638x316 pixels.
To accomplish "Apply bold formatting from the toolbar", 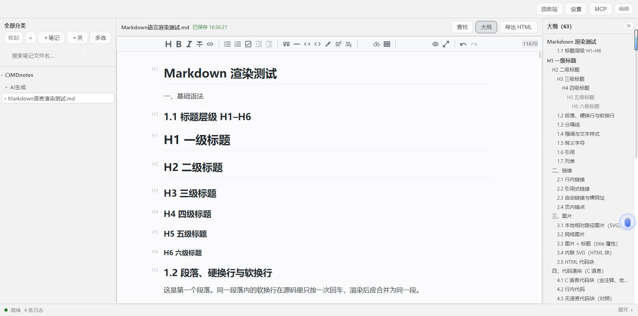I will coord(179,44).
